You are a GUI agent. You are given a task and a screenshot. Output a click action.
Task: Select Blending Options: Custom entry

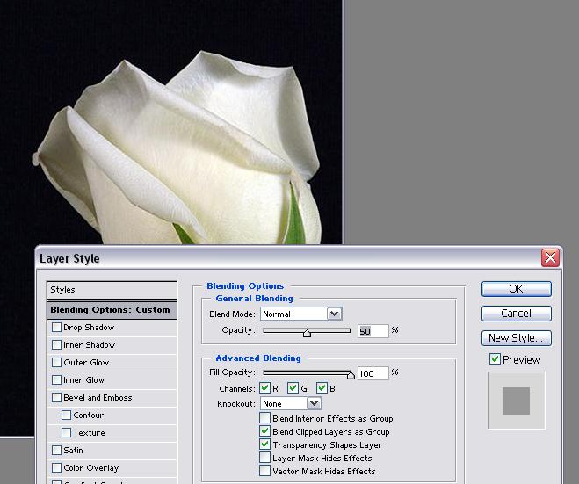(112, 310)
